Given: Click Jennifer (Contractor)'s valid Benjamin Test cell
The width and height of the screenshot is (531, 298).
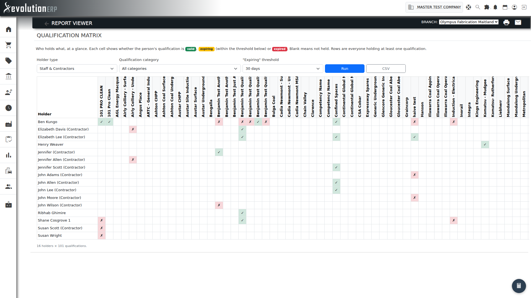Looking at the screenshot, I should pos(219,152).
